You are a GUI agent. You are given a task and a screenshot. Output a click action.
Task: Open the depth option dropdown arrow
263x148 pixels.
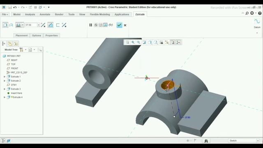pyautogui.click(x=23, y=25)
